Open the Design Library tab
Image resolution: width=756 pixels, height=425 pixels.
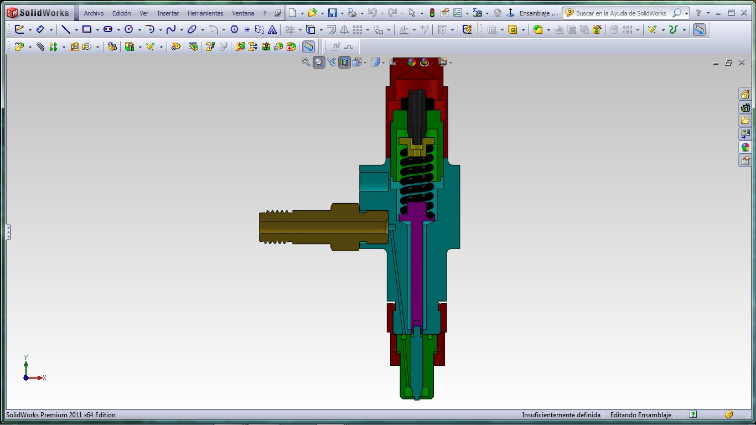coord(745,107)
